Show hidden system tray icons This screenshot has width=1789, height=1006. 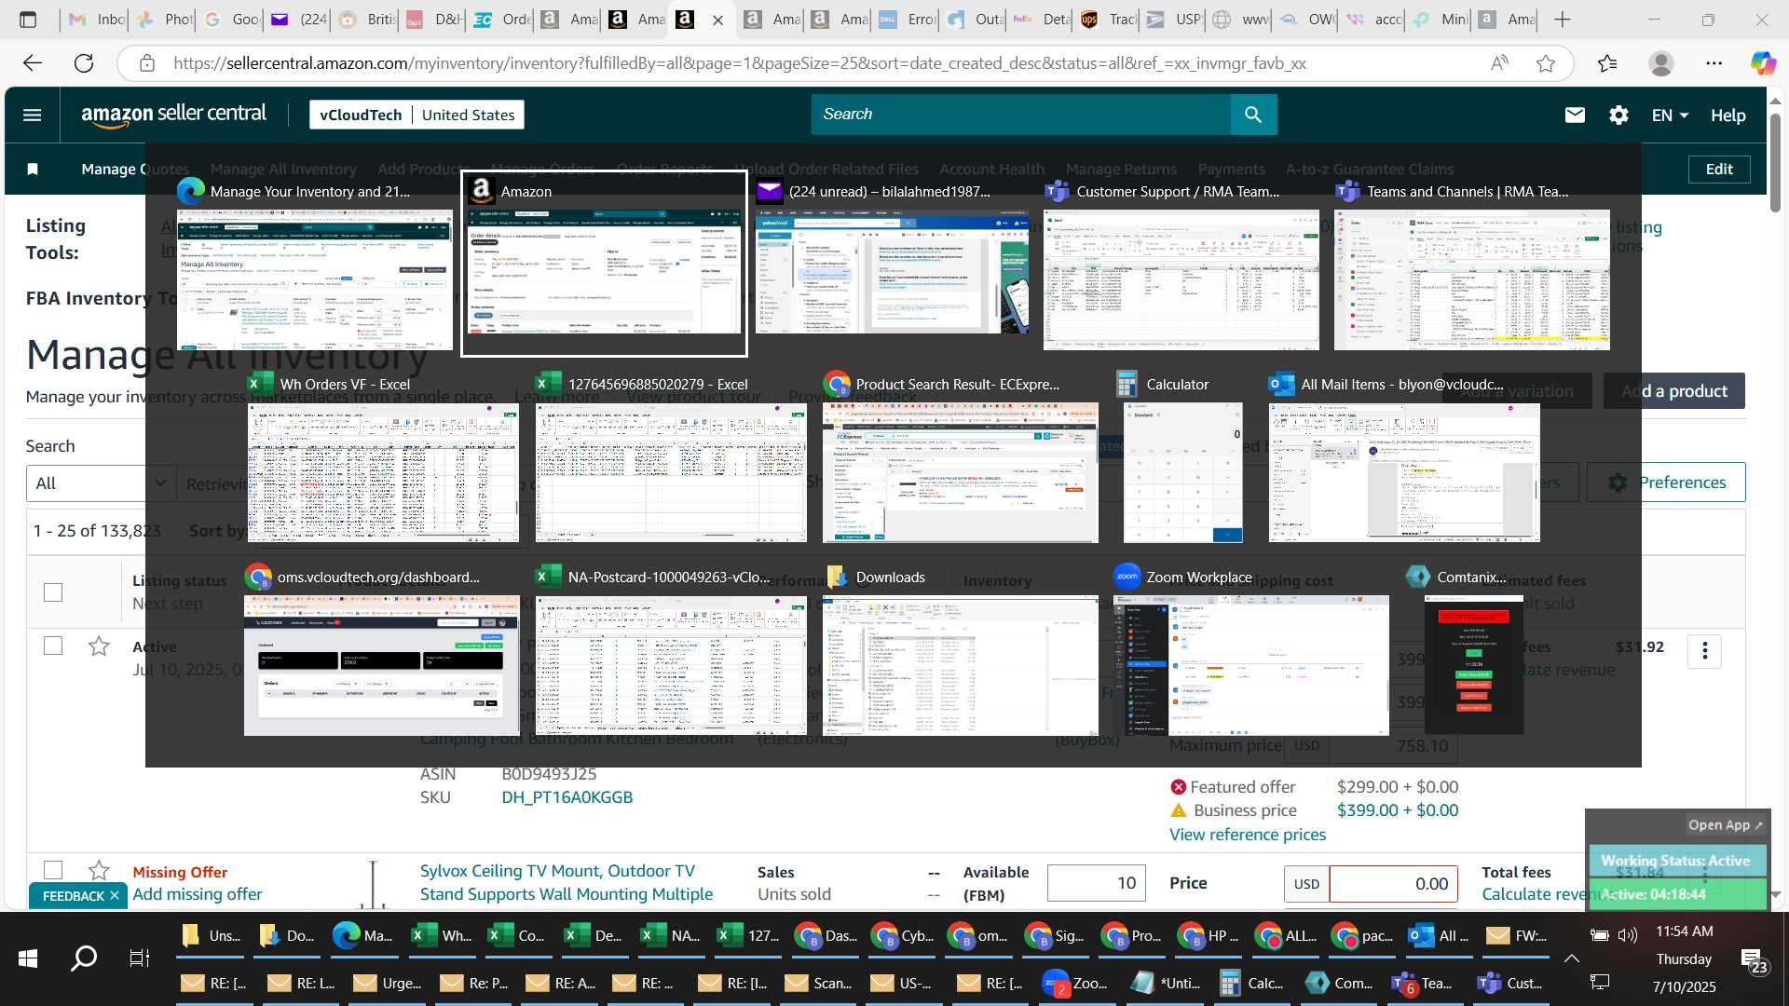[1571, 958]
